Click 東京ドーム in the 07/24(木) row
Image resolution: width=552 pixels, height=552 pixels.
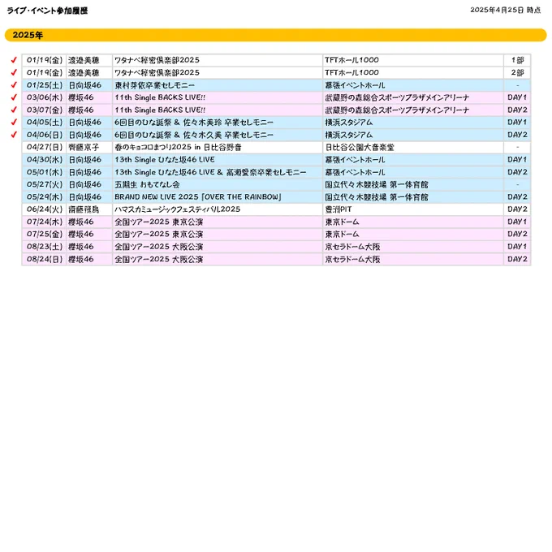[x=342, y=222]
